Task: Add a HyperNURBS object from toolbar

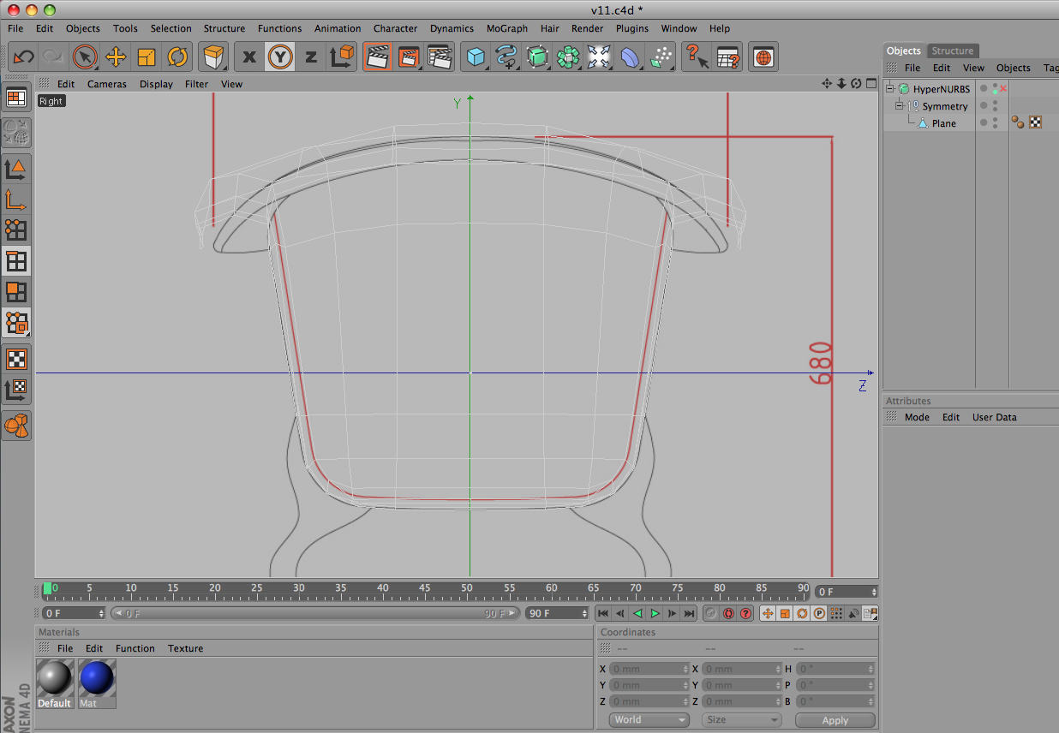Action: [x=537, y=57]
